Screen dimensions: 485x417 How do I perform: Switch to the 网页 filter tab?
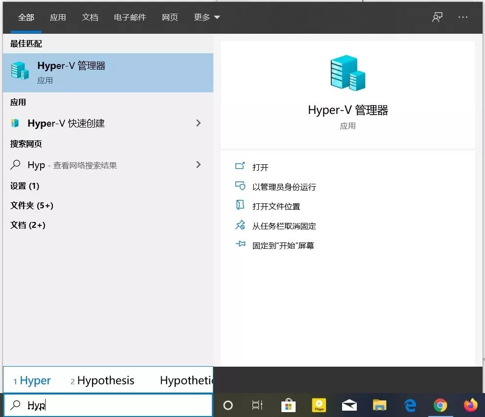(x=170, y=17)
